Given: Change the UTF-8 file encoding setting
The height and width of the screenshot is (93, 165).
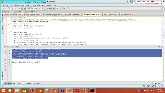Looking at the screenshot, I should pos(154,86).
